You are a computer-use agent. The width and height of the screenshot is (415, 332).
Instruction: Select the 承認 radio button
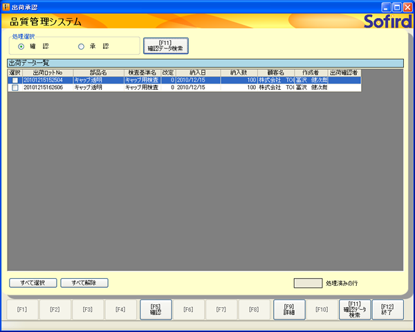pyautogui.click(x=81, y=46)
